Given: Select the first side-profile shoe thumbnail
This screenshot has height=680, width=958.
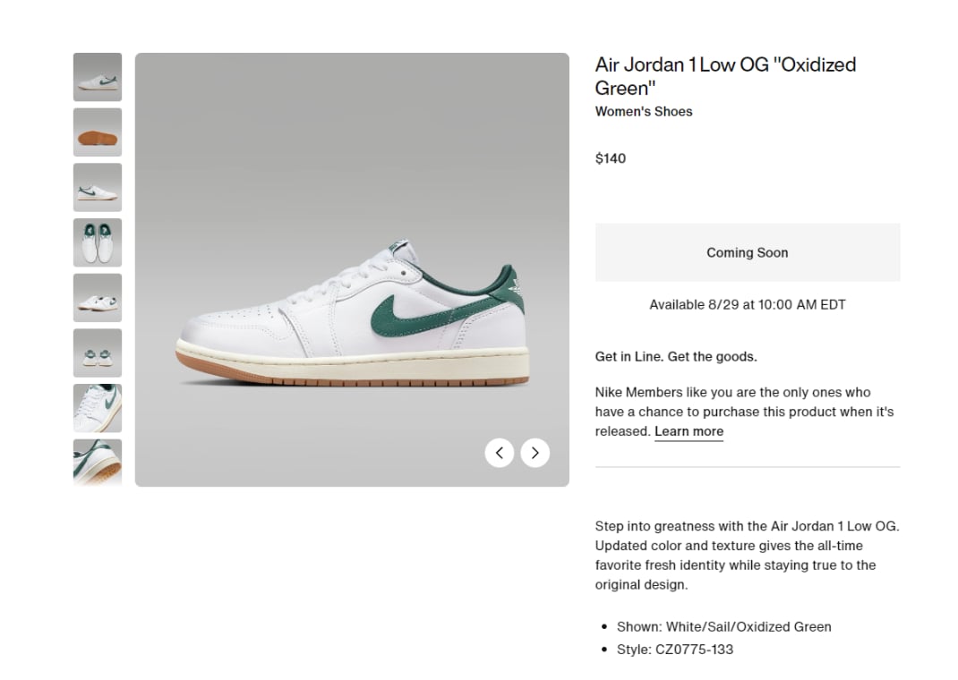Looking at the screenshot, I should tap(98, 77).
